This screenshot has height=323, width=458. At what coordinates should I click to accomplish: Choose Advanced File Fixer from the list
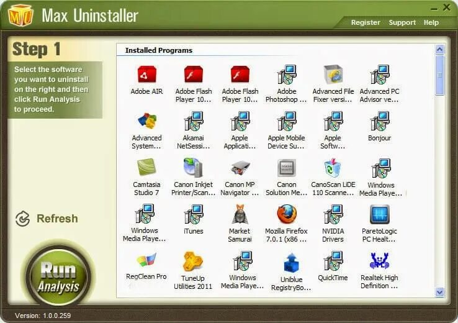point(333,84)
